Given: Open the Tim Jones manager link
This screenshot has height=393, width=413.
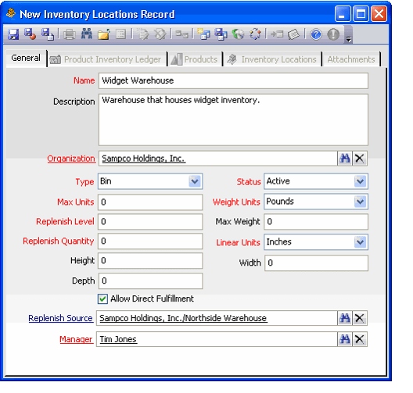Looking at the screenshot, I should 118,339.
